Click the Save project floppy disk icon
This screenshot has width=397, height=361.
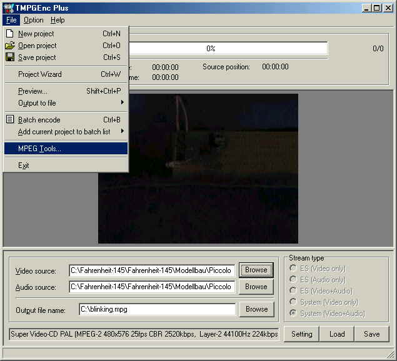coord(10,57)
